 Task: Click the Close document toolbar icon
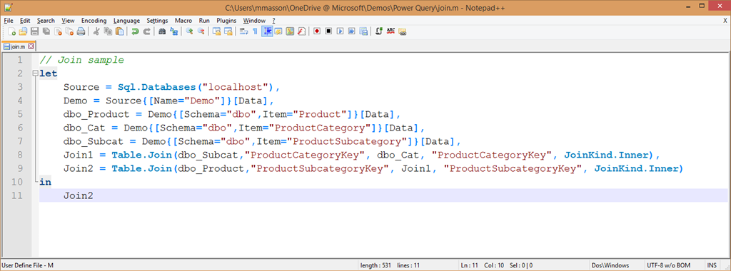point(58,31)
